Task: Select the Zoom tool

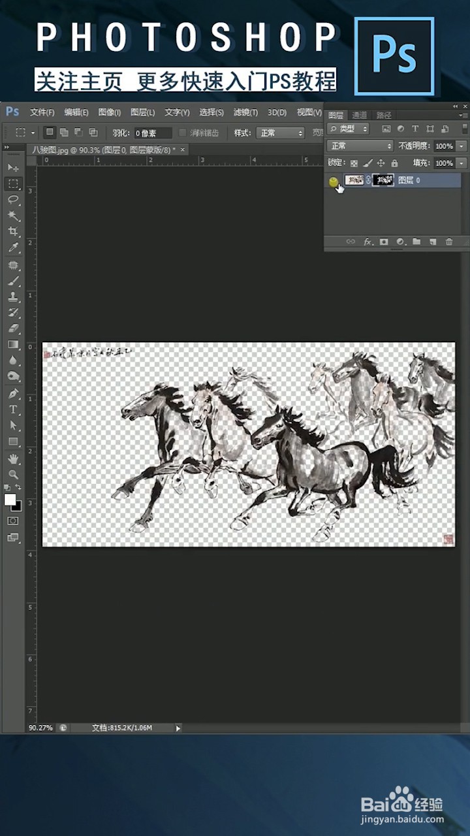Action: tap(13, 475)
